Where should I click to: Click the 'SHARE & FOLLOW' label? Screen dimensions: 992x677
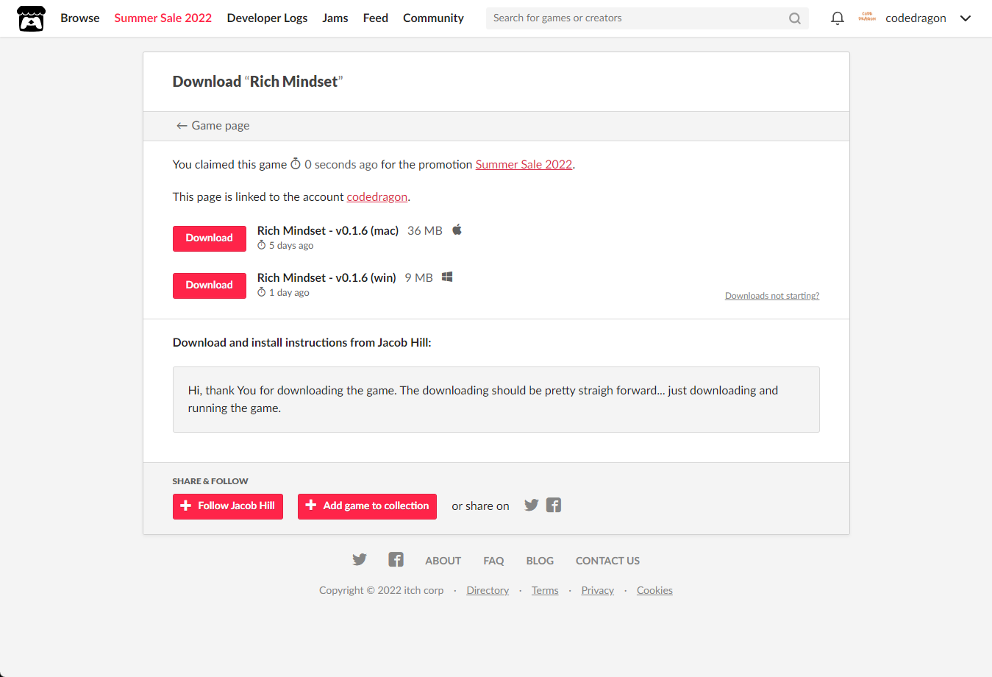(x=210, y=481)
